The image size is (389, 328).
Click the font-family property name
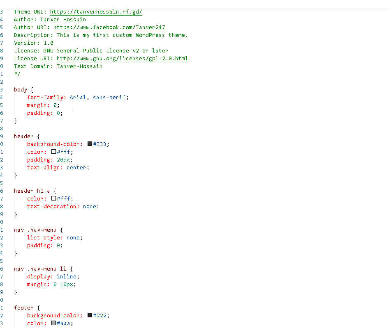[45, 98]
